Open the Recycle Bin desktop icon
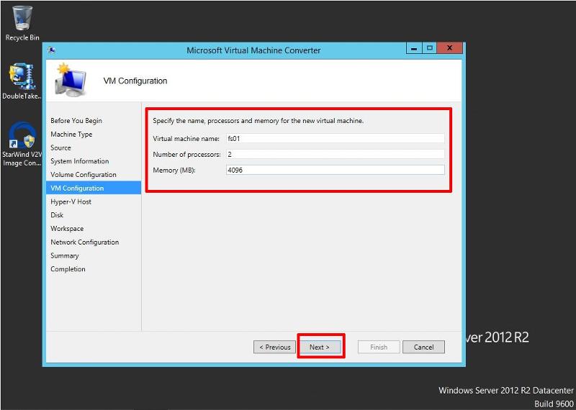The width and height of the screenshot is (576, 410). (x=22, y=23)
